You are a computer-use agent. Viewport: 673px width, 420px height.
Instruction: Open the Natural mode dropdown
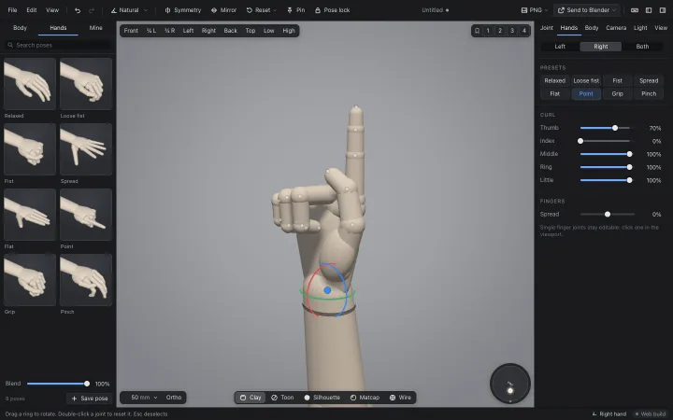coord(129,10)
